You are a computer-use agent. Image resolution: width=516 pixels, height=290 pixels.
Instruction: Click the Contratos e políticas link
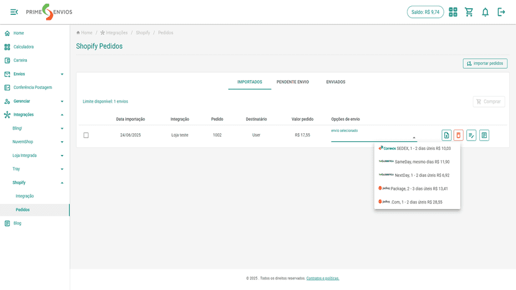(x=323, y=279)
